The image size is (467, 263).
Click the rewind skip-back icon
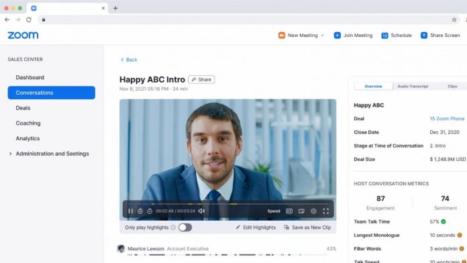[x=140, y=211]
